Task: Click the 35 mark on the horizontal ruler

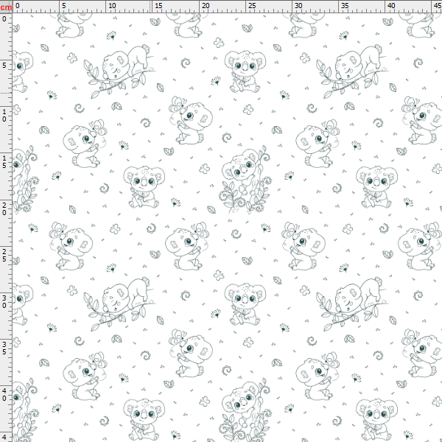Action: [345, 5]
